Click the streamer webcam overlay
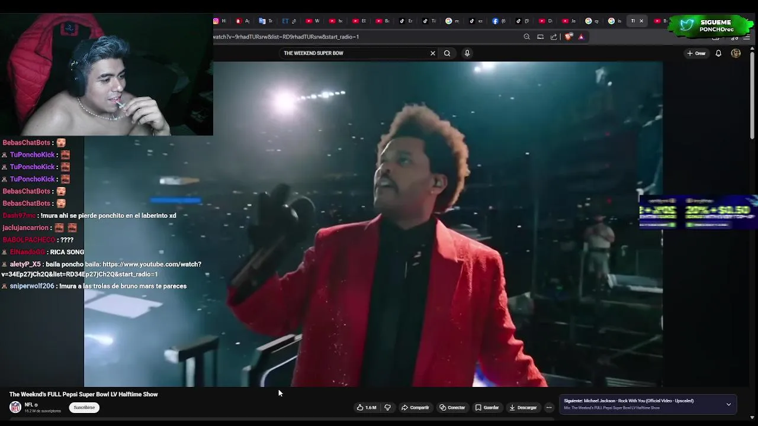This screenshot has width=758, height=426. (x=107, y=75)
